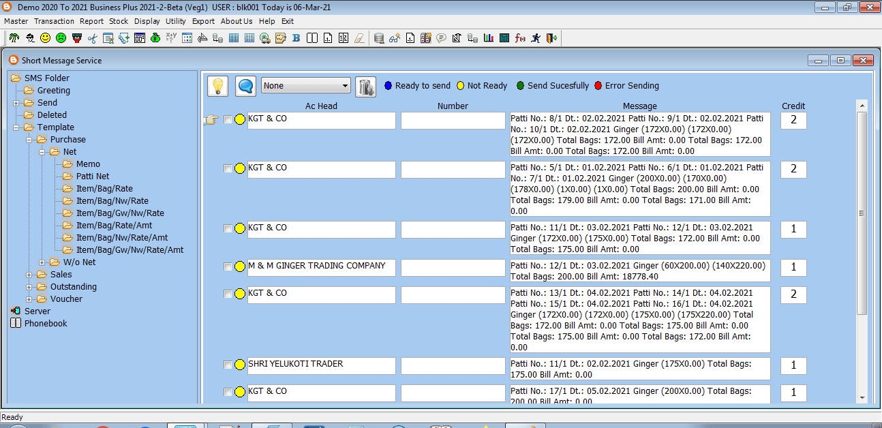Click the money bag toolbar icon

pos(155,38)
